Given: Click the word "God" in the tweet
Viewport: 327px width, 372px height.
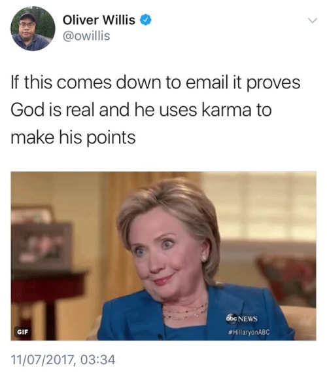Looking at the screenshot, I should [27, 110].
